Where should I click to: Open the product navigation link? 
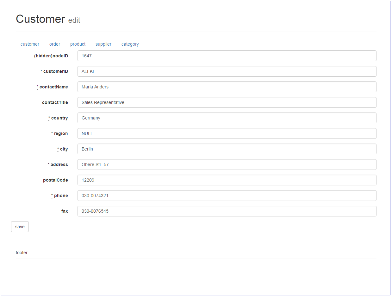pyautogui.click(x=78, y=44)
